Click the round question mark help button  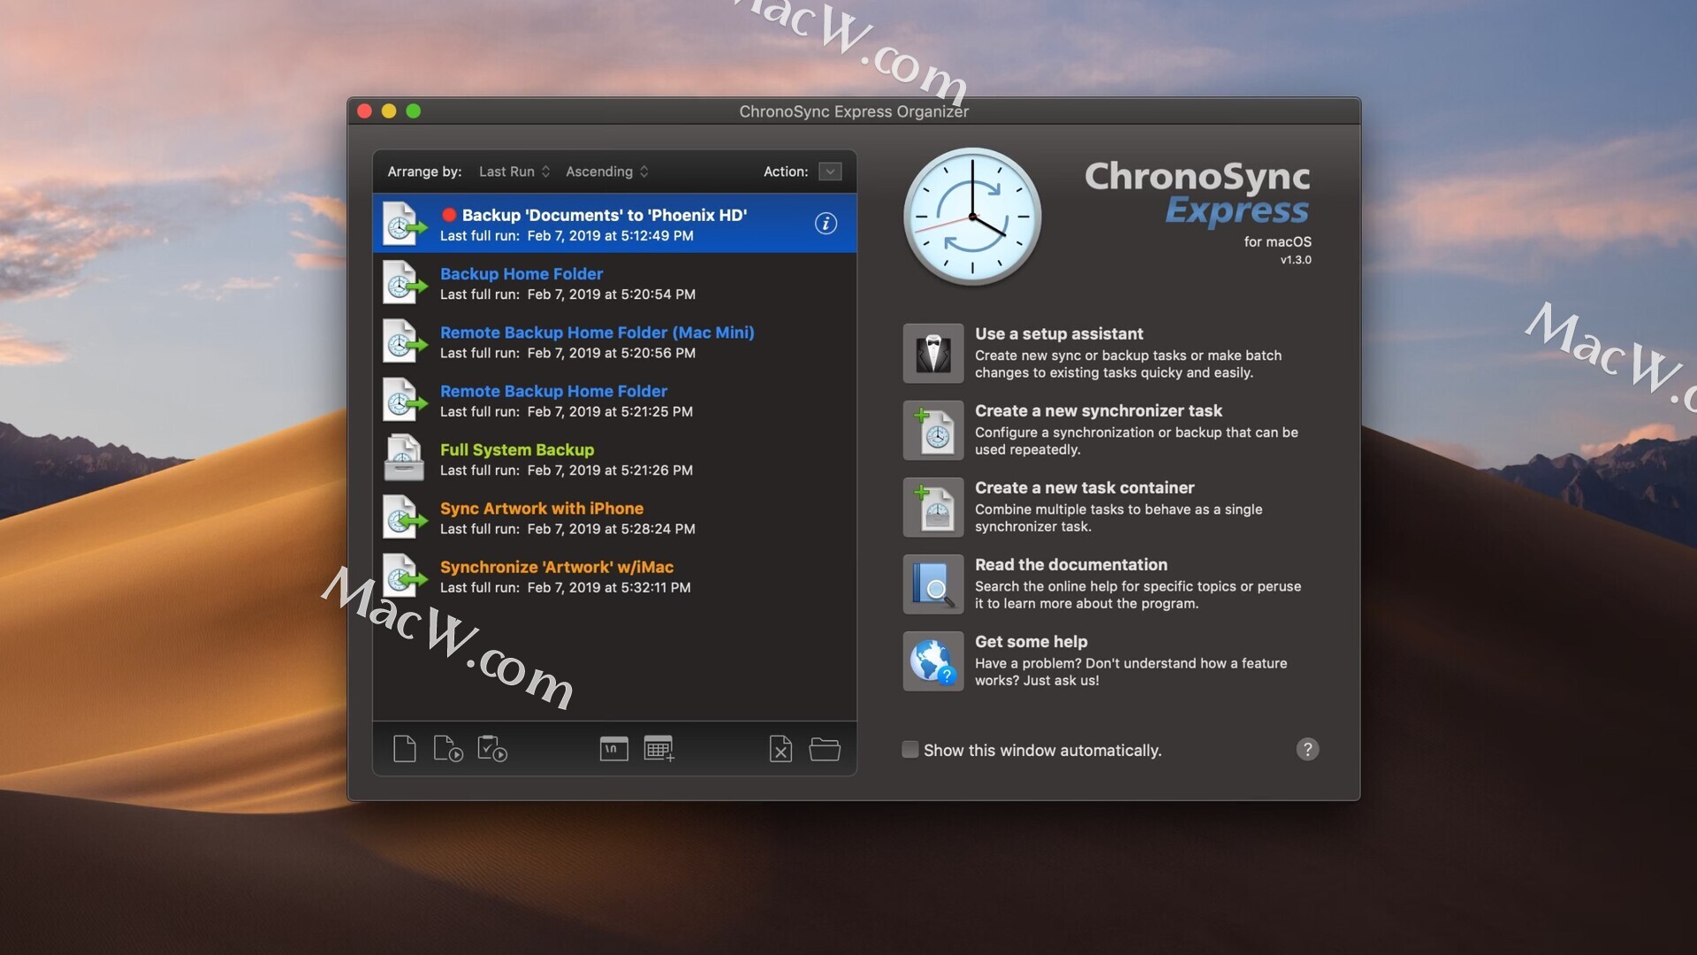[x=1307, y=750]
